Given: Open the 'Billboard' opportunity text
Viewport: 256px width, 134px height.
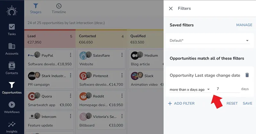Looking at the screenshot, I should coord(87,125).
